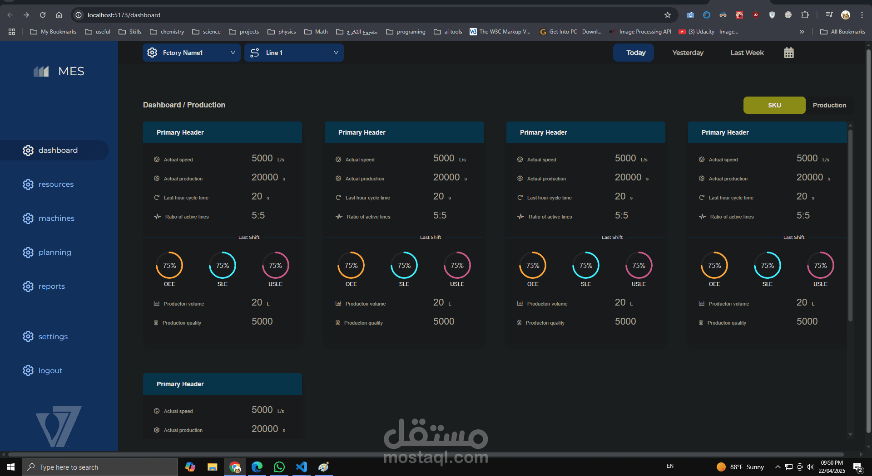Open the physics bookmarks folder

pyautogui.click(x=282, y=32)
